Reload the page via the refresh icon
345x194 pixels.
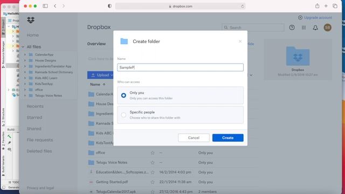243,6
